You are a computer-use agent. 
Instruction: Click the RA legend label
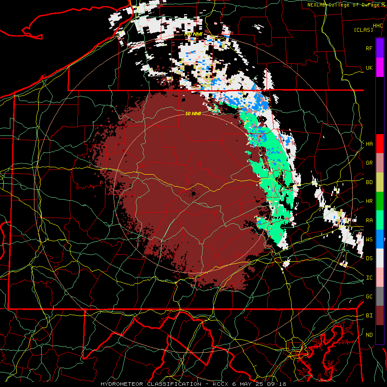click(369, 220)
